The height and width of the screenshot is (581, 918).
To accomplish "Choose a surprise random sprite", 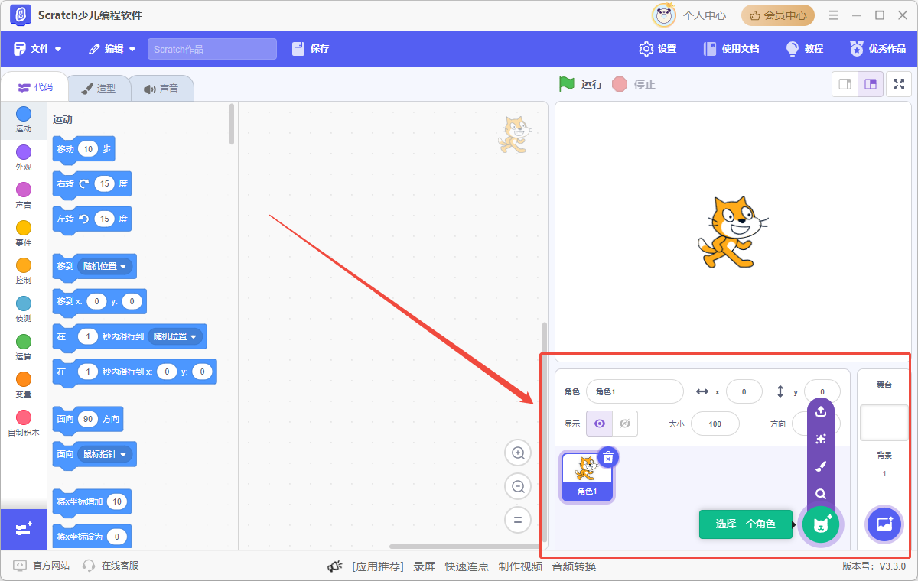I will click(x=821, y=439).
